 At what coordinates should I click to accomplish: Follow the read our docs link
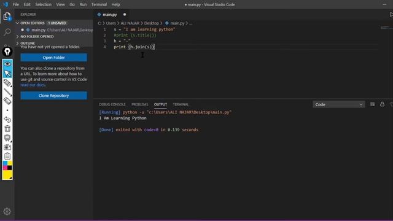33,85
